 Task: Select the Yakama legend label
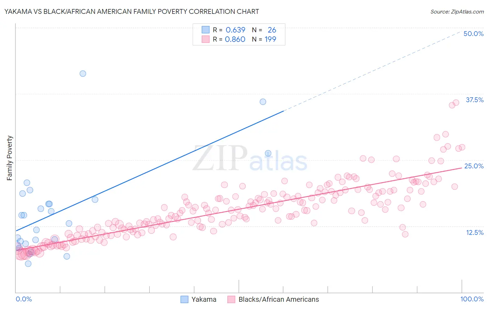(x=204, y=299)
